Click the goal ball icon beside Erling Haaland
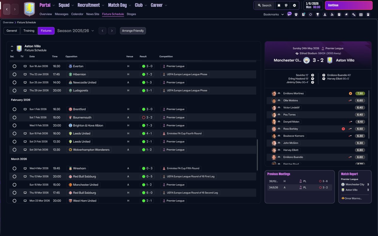The image size is (378, 236). pos(312,79)
